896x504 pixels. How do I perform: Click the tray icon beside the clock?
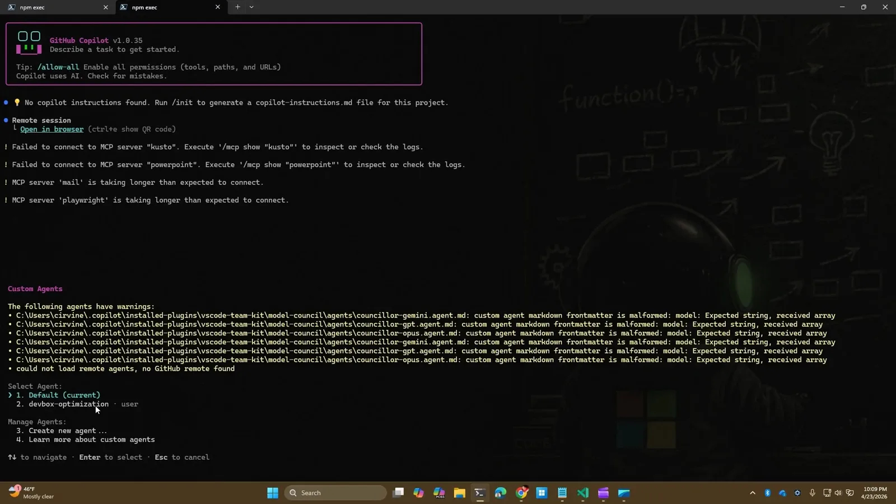point(850,493)
